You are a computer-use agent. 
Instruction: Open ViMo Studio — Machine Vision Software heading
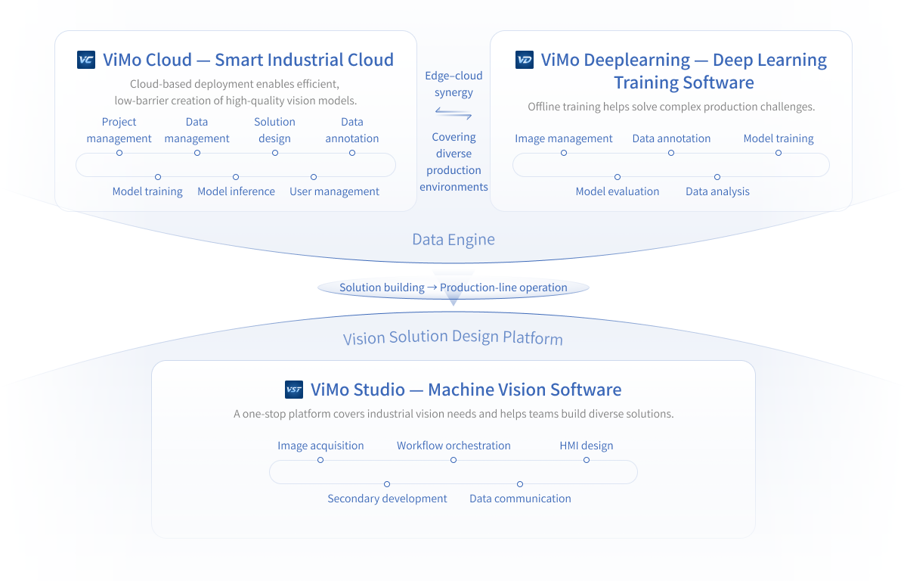coord(466,390)
